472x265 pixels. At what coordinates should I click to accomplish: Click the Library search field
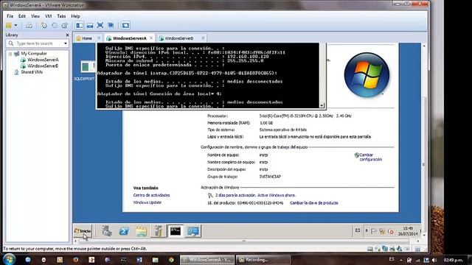[x=37, y=43]
